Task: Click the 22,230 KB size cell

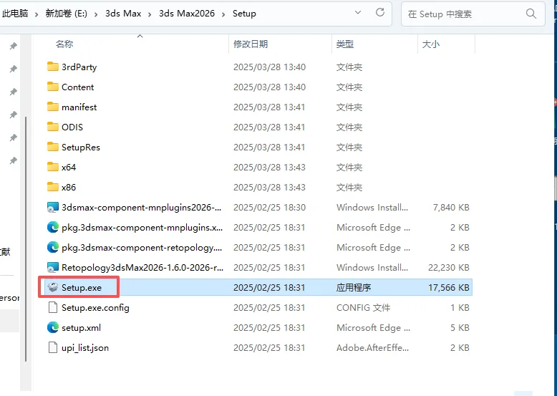Action: coord(449,267)
